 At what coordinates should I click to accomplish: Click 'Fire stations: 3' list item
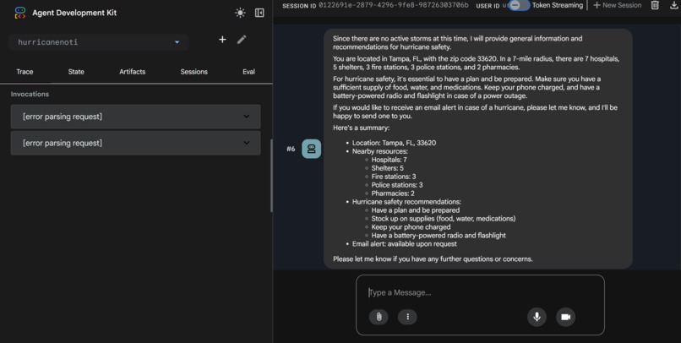click(x=394, y=177)
